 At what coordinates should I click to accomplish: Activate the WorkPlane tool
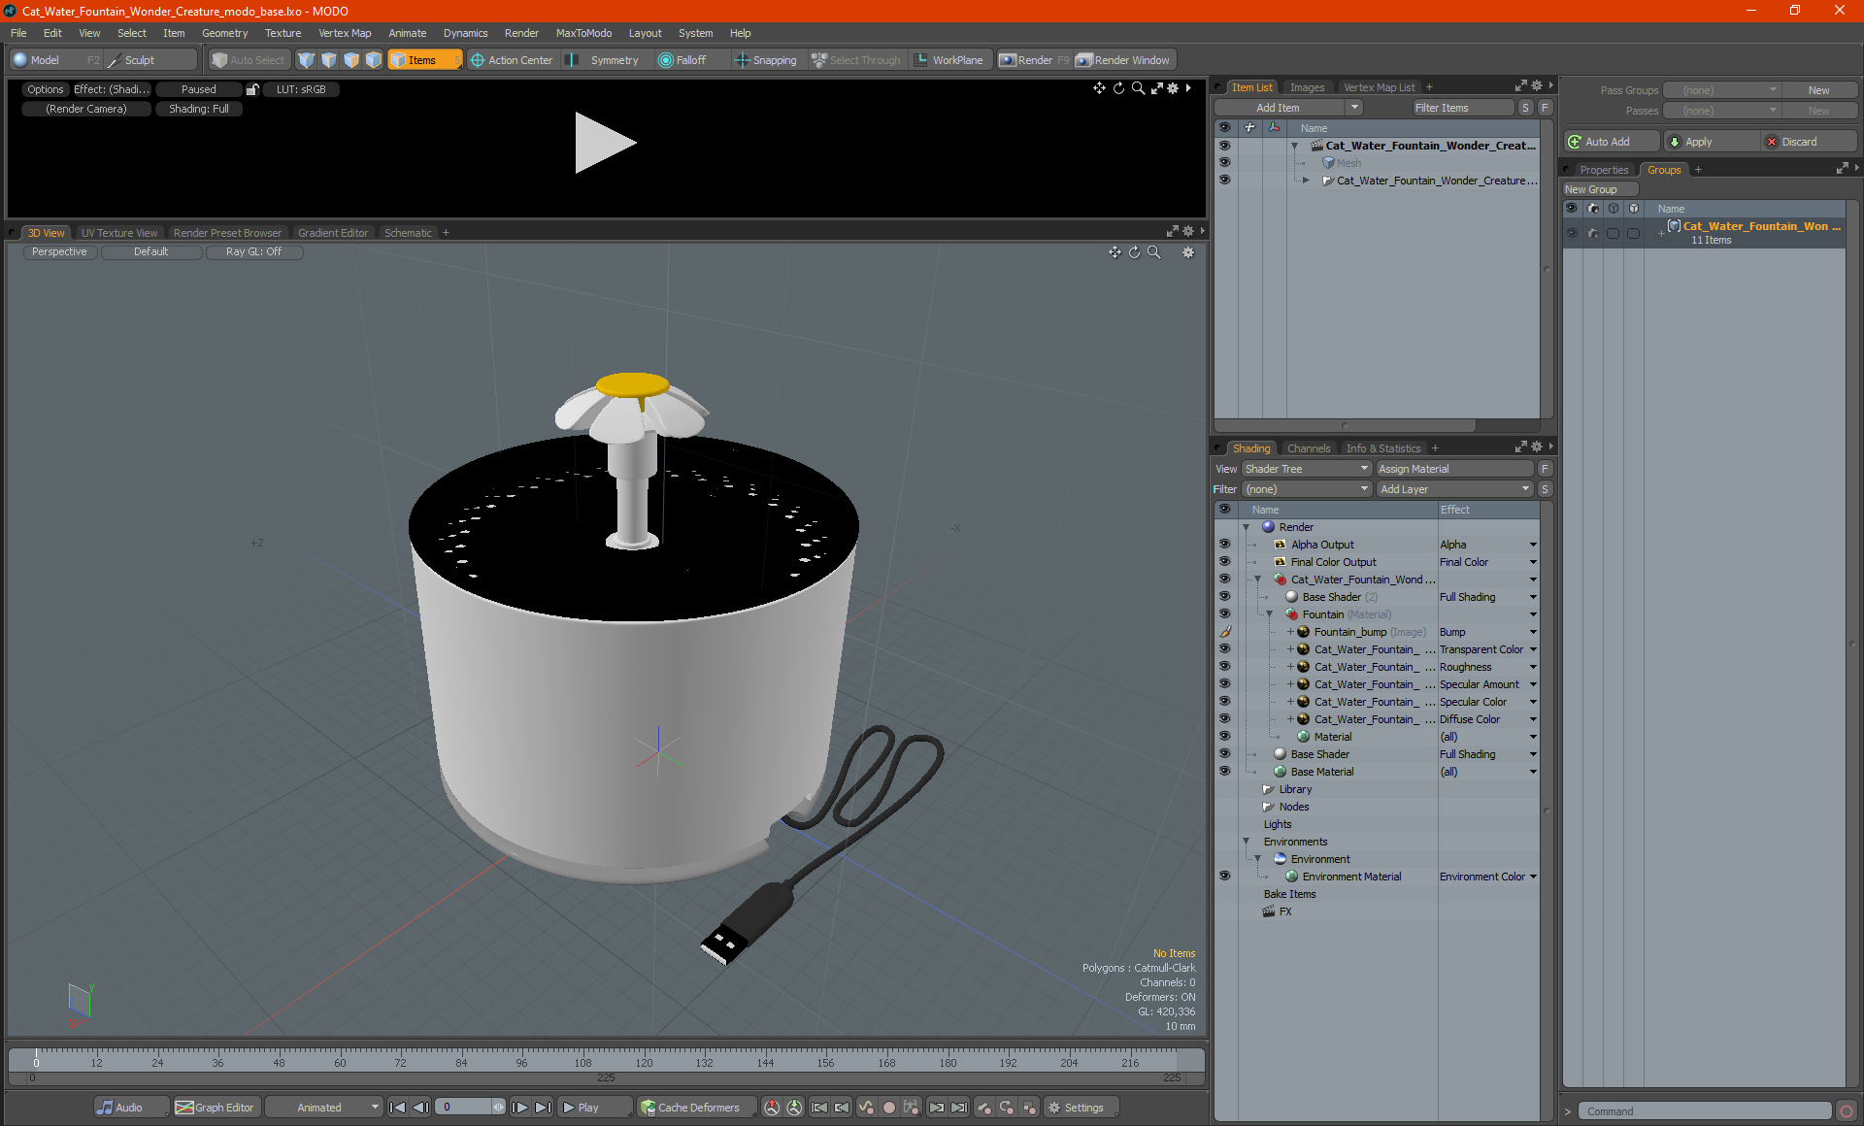point(948,60)
